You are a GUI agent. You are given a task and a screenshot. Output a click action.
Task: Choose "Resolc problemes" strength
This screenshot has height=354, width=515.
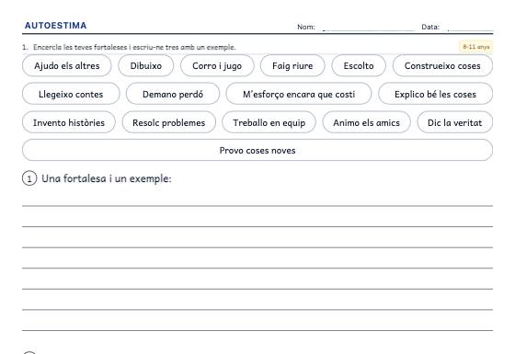coord(169,122)
